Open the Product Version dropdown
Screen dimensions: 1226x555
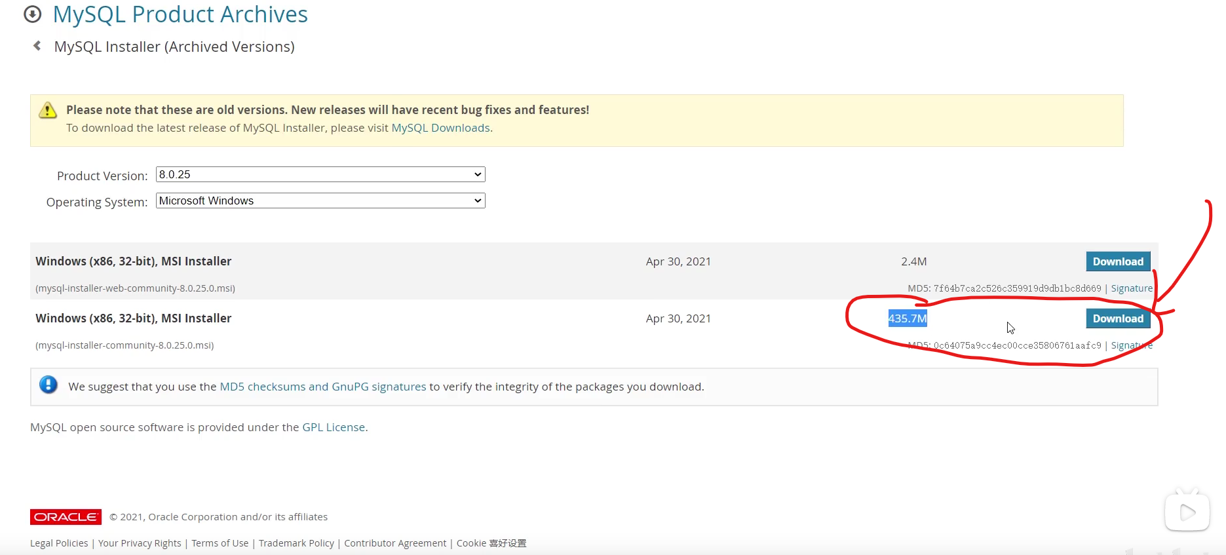pos(320,174)
